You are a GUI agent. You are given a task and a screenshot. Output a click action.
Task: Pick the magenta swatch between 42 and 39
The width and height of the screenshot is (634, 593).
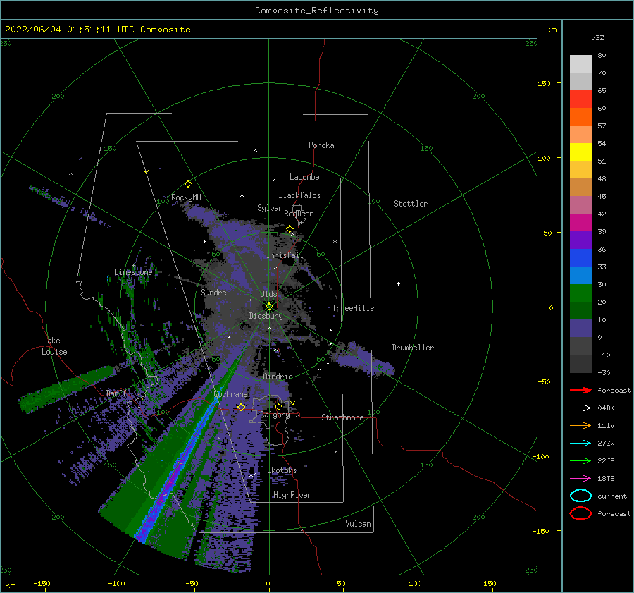[580, 222]
